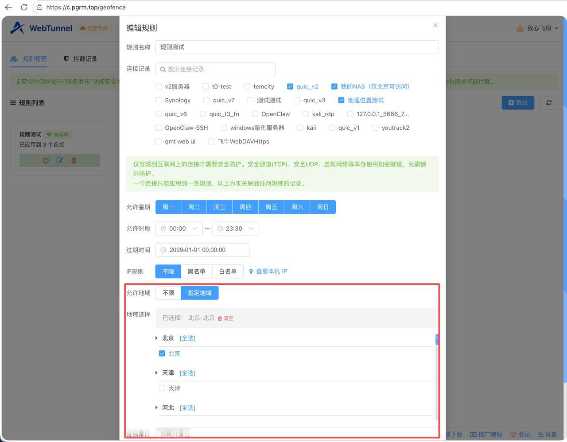Image resolution: width=567 pixels, height=442 pixels.
Task: Collapse the 北京 region group
Action: 156,338
